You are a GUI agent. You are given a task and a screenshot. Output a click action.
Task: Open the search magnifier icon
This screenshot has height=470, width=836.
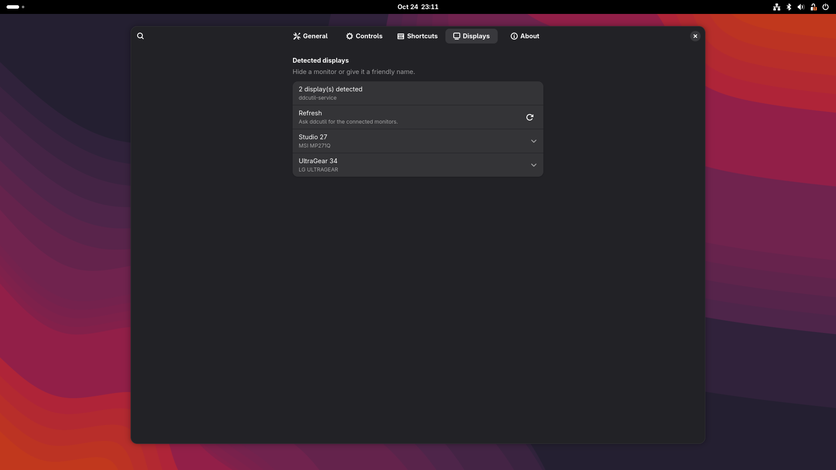[x=140, y=36]
